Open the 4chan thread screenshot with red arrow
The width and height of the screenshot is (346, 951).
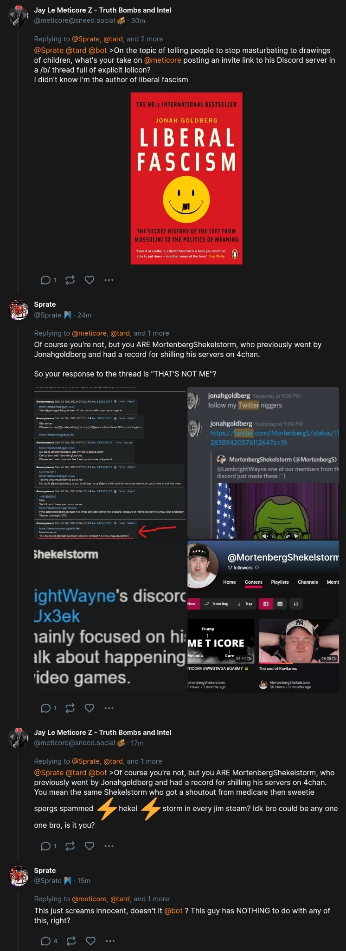coord(110,462)
